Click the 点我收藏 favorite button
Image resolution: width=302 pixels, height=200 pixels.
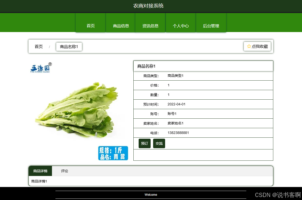(x=257, y=46)
